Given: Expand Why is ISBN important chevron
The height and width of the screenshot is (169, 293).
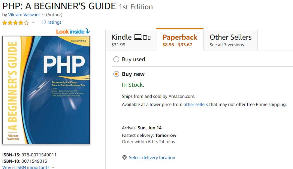Looking at the screenshot, I should [53, 167].
